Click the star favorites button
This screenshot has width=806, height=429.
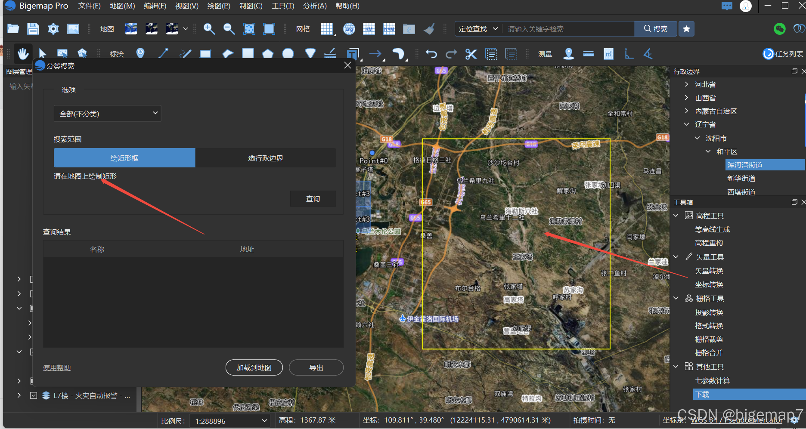pyautogui.click(x=686, y=29)
